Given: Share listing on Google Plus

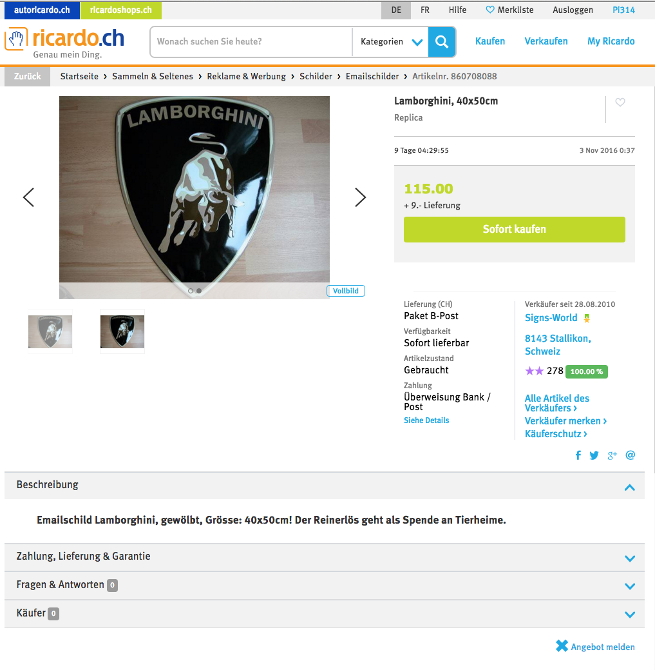Looking at the screenshot, I should pos(612,455).
